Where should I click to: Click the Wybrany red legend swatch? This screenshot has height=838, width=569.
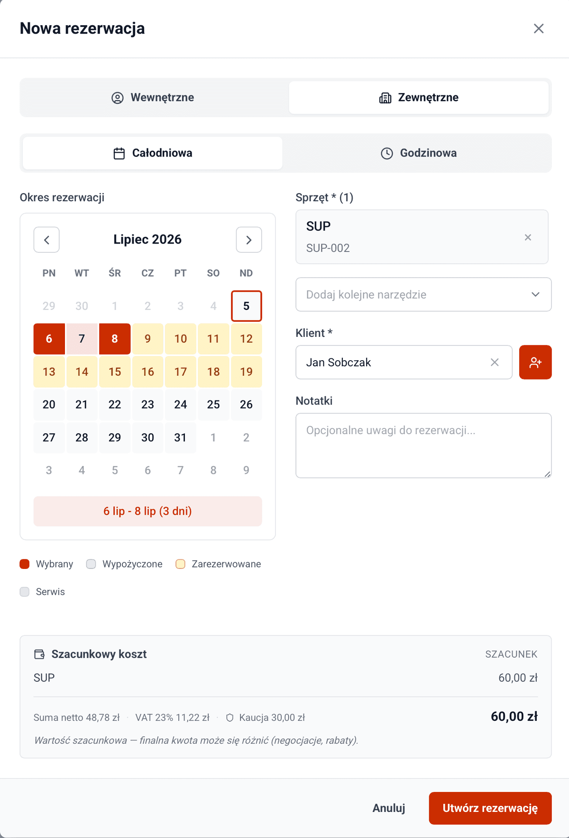click(x=25, y=564)
